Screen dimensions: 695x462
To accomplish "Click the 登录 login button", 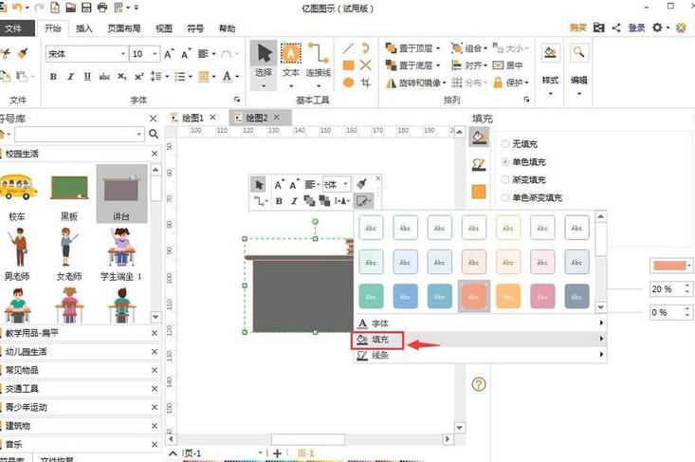I will (636, 28).
